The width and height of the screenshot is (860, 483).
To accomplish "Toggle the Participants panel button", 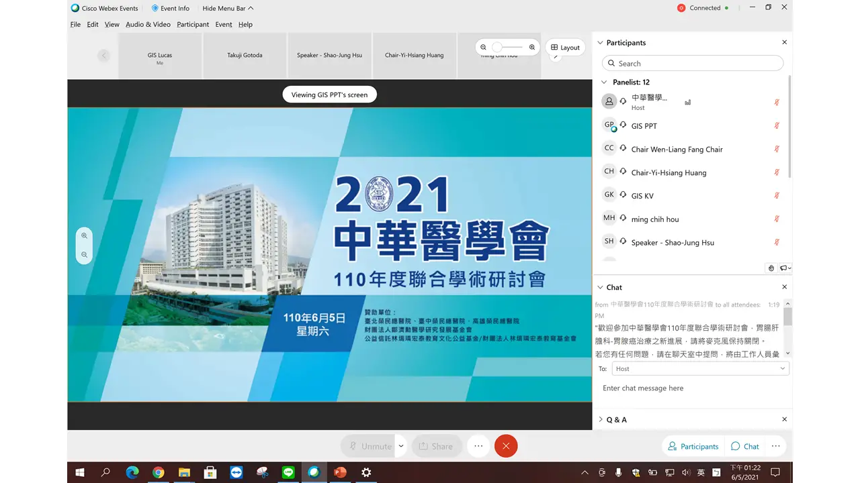I will pyautogui.click(x=693, y=446).
